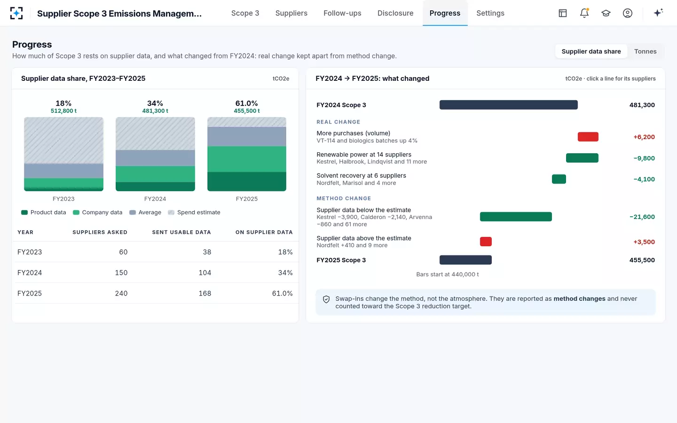Click the FY2024 Scope 3 dark bar
677x423 pixels.
[x=508, y=105]
